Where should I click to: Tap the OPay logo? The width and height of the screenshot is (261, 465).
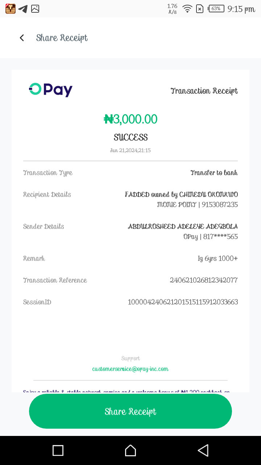(x=51, y=89)
